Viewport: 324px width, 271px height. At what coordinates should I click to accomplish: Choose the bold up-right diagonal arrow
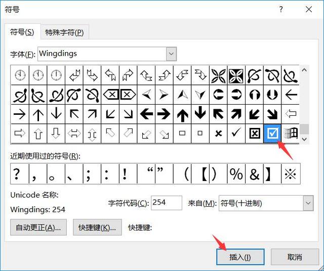[236, 114]
